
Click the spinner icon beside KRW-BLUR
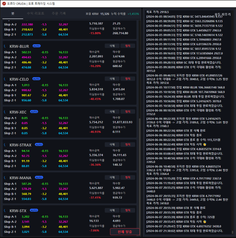(x=5, y=46)
